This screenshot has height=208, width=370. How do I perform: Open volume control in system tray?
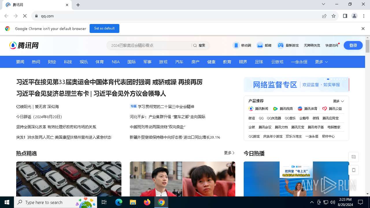pyautogui.click(x=333, y=202)
